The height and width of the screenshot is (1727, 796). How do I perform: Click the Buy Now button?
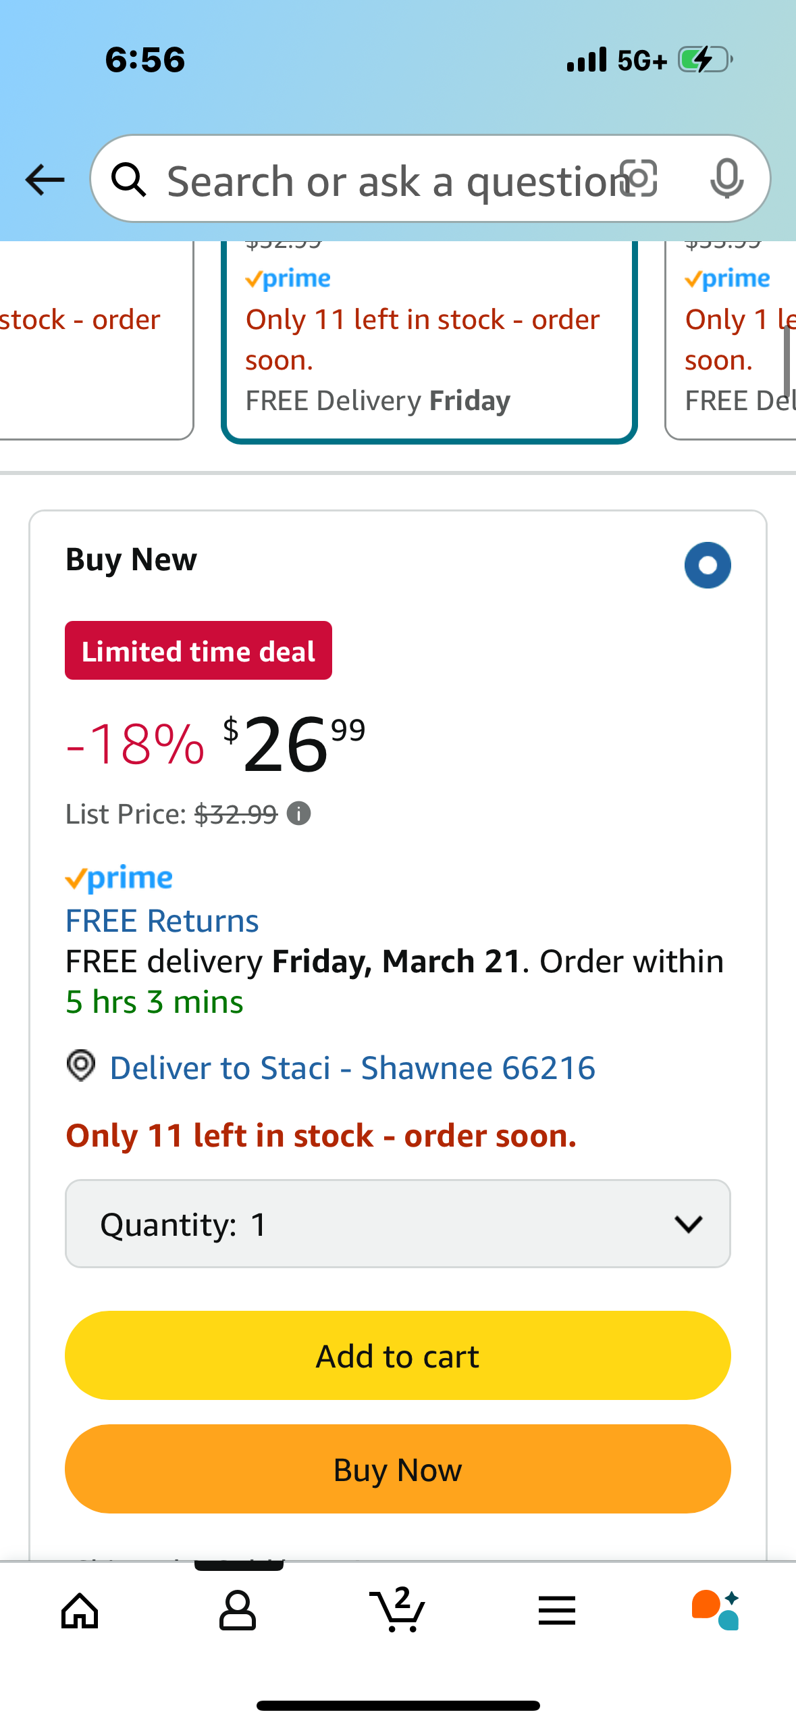[398, 1469]
